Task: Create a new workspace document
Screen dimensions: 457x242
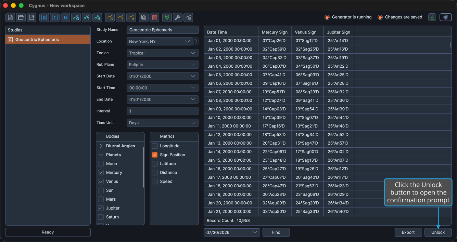Action: 10,17
